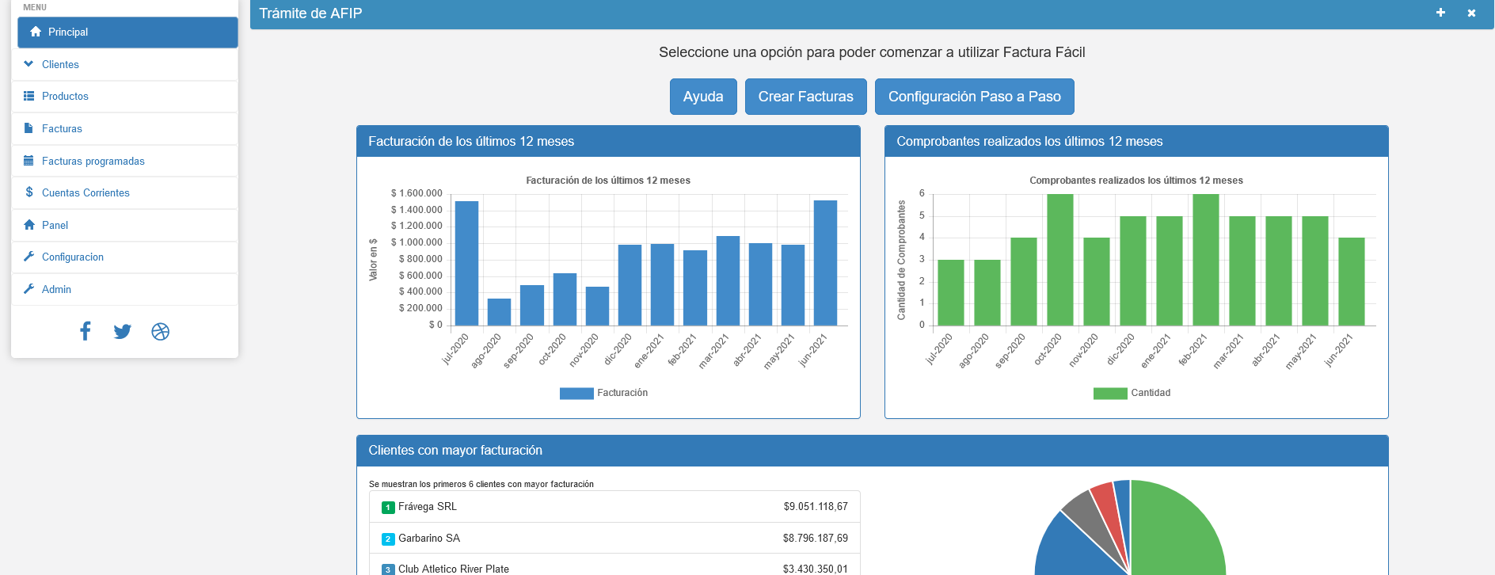This screenshot has width=1495, height=575.
Task: Go to the Facturas menu item
Action: tap(124, 128)
